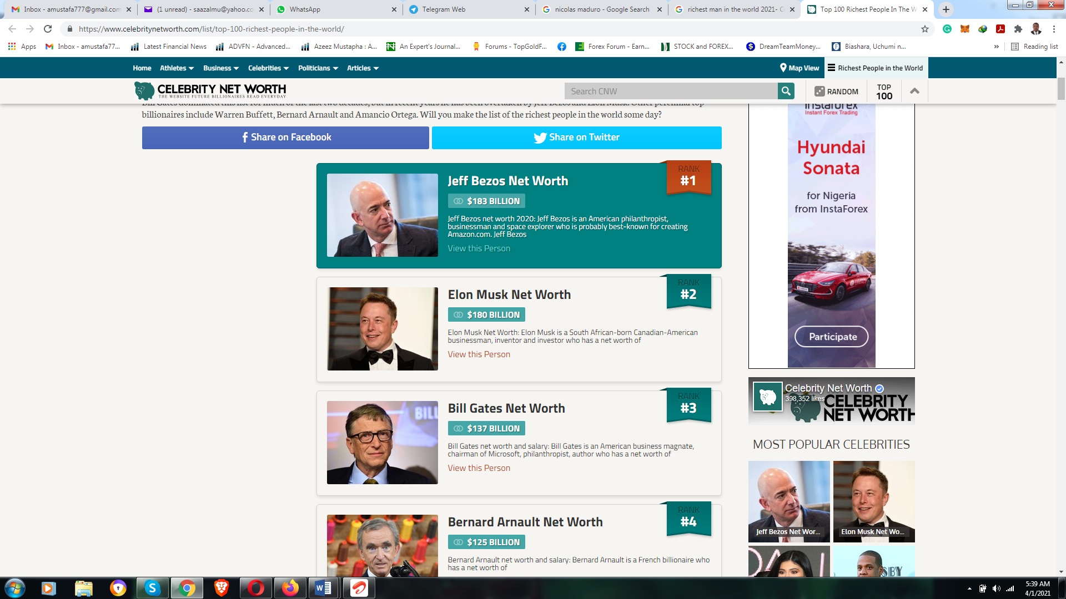Bookmark this page with the star icon
1066x599 pixels.
click(x=925, y=29)
